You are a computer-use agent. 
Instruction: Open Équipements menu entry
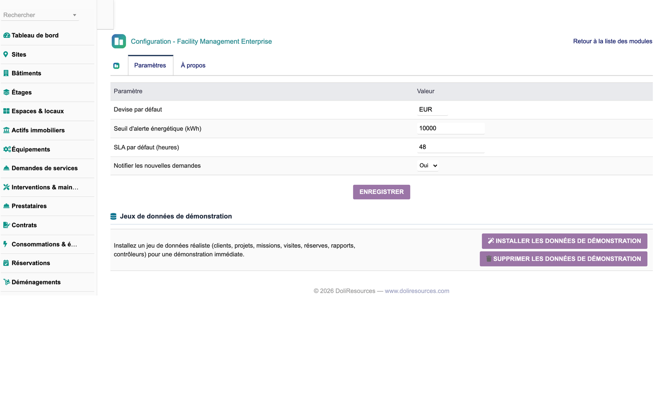coord(31,149)
